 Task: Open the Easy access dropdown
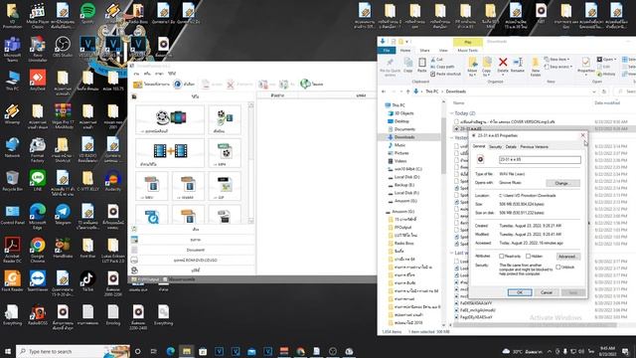point(558,67)
